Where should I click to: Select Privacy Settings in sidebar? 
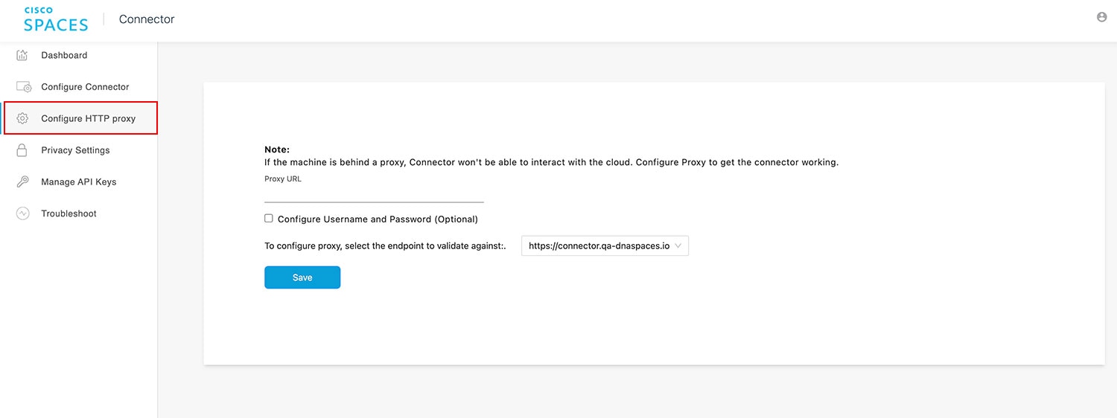75,150
